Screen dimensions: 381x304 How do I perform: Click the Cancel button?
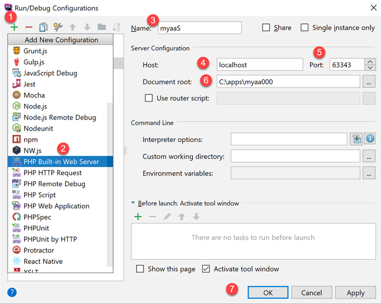pyautogui.click(x=312, y=292)
